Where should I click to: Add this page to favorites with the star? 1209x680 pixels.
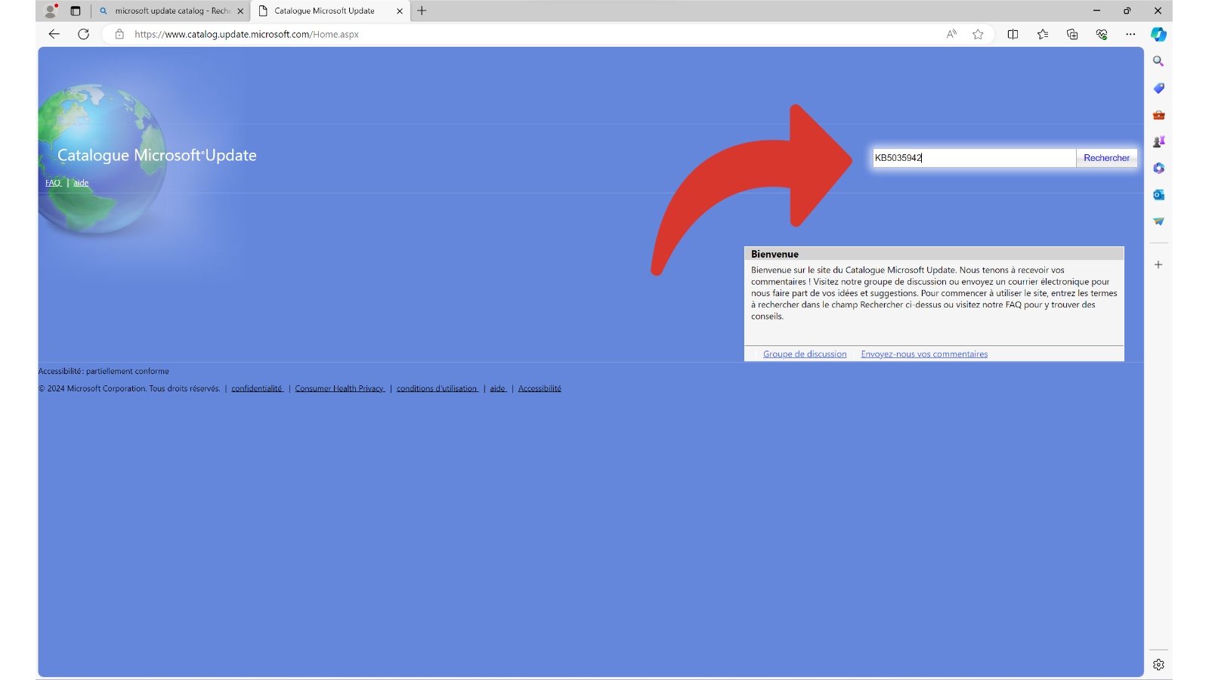point(978,34)
